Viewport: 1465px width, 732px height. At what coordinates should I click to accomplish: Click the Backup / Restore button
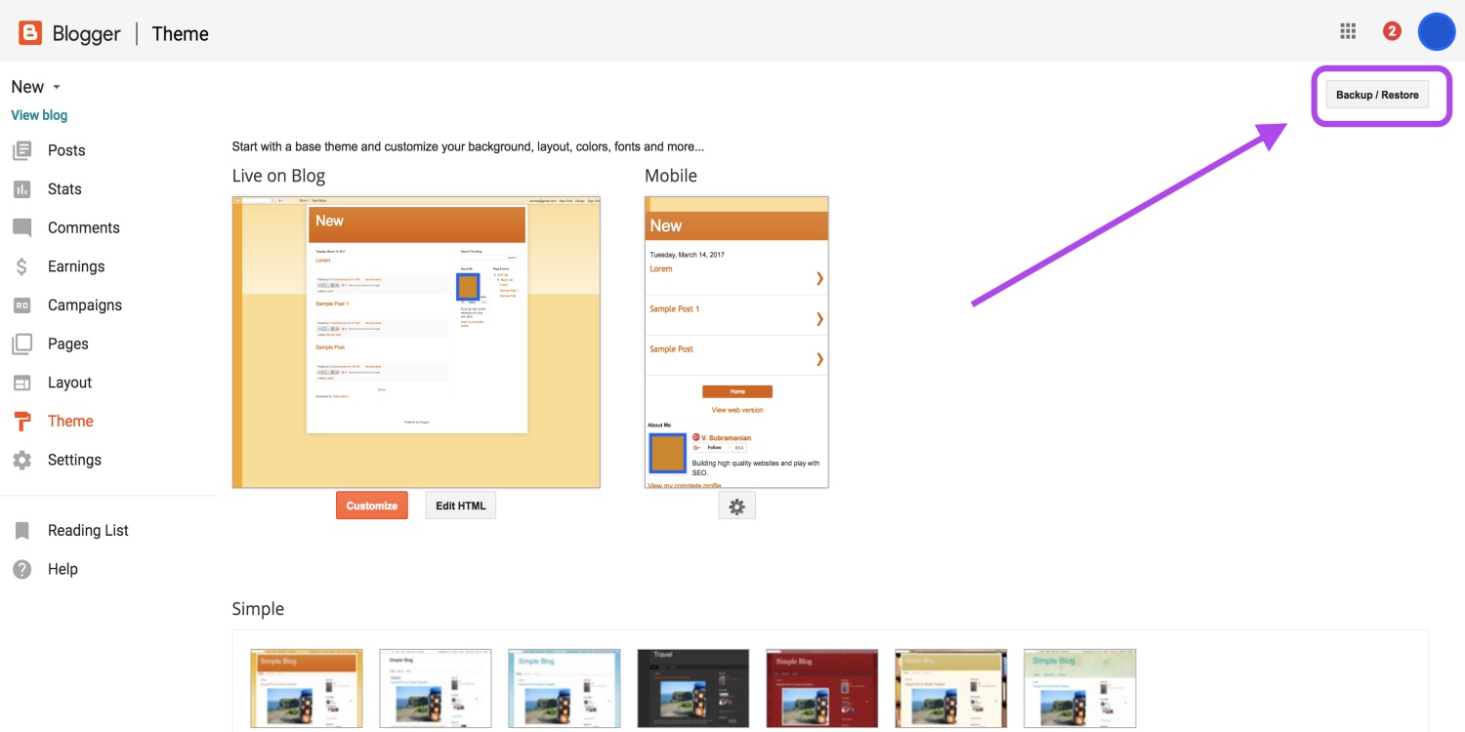1377,95
